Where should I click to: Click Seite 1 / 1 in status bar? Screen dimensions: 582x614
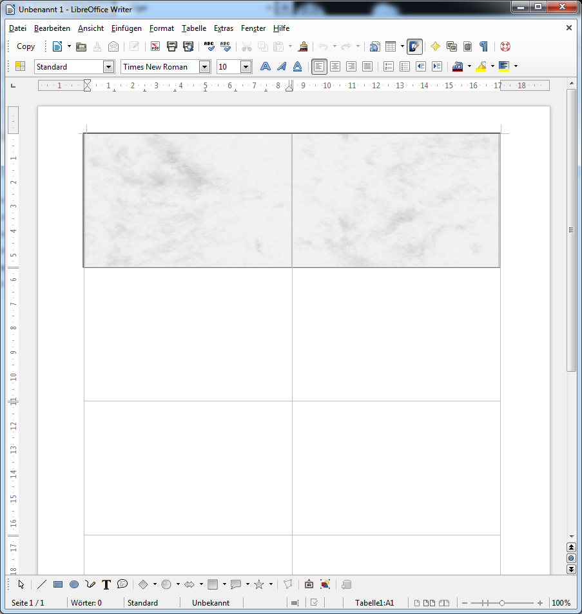tap(28, 603)
